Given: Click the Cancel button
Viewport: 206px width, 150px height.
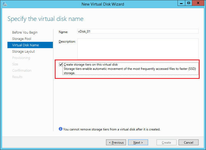Looking at the screenshot, I should point(188,142).
